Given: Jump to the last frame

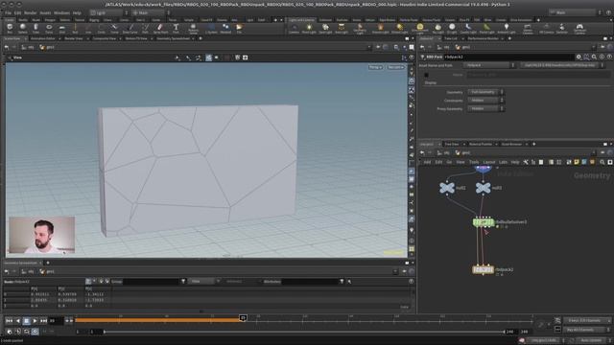Looking at the screenshot, I should tap(43, 321).
